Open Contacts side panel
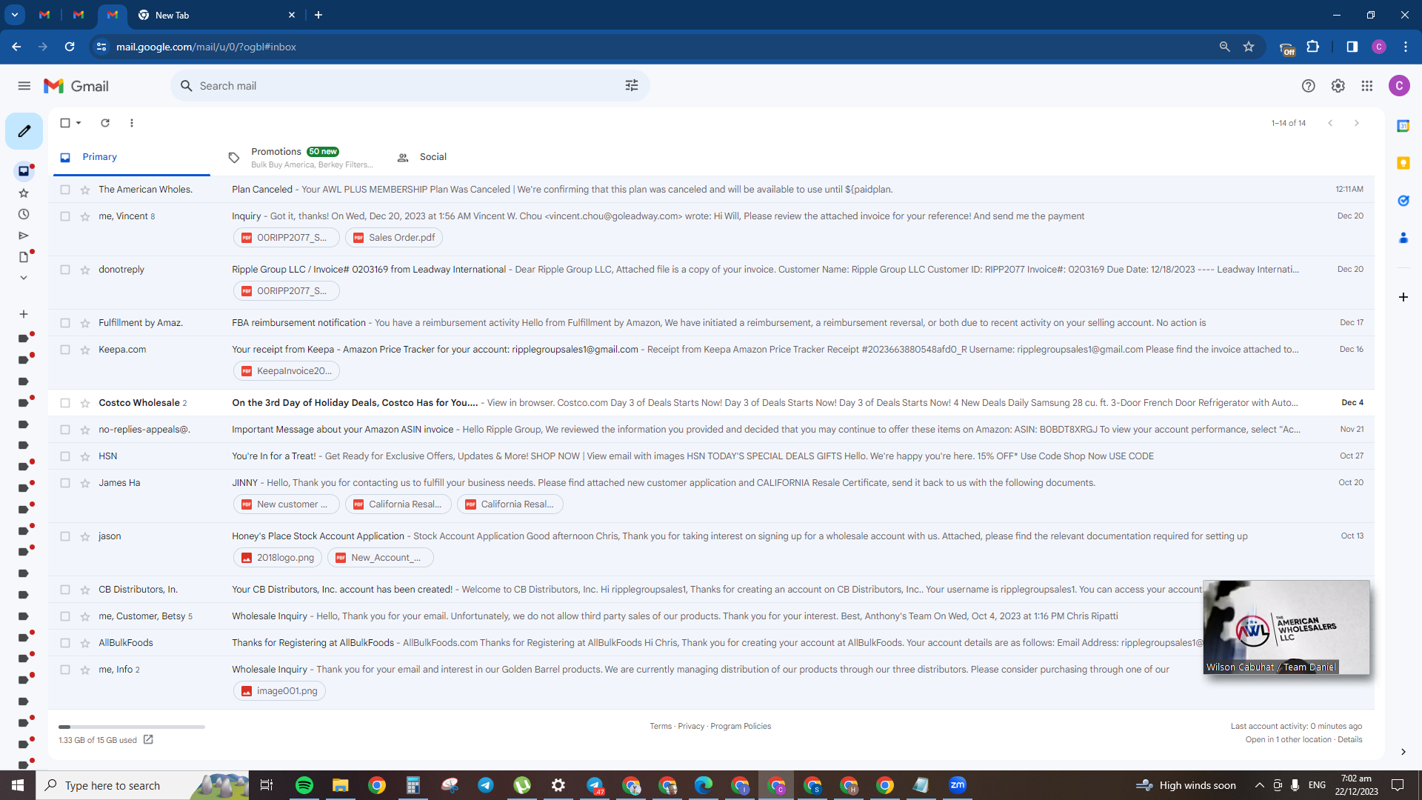1422x800 pixels. point(1403,238)
